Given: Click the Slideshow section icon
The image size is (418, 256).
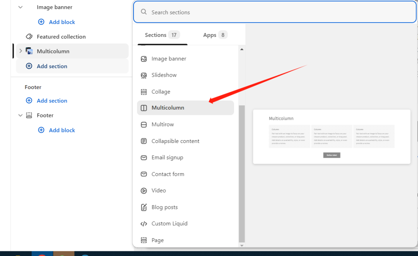Looking at the screenshot, I should coord(144,76).
